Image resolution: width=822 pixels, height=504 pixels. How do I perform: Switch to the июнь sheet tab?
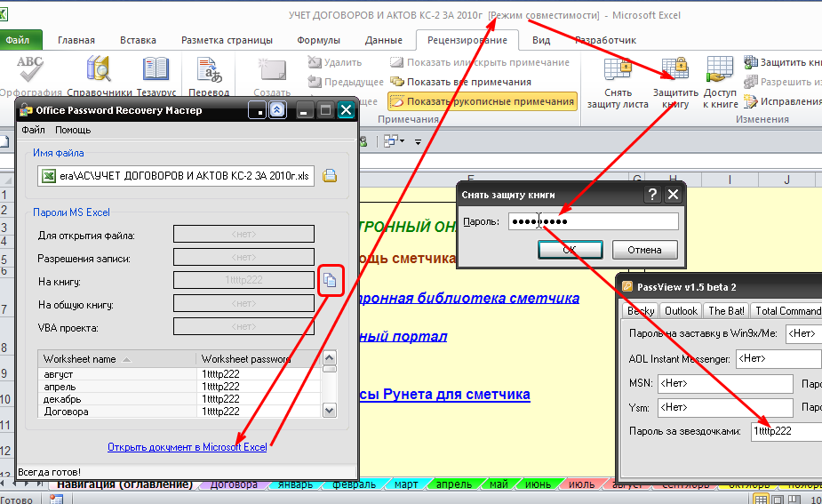coord(538,484)
